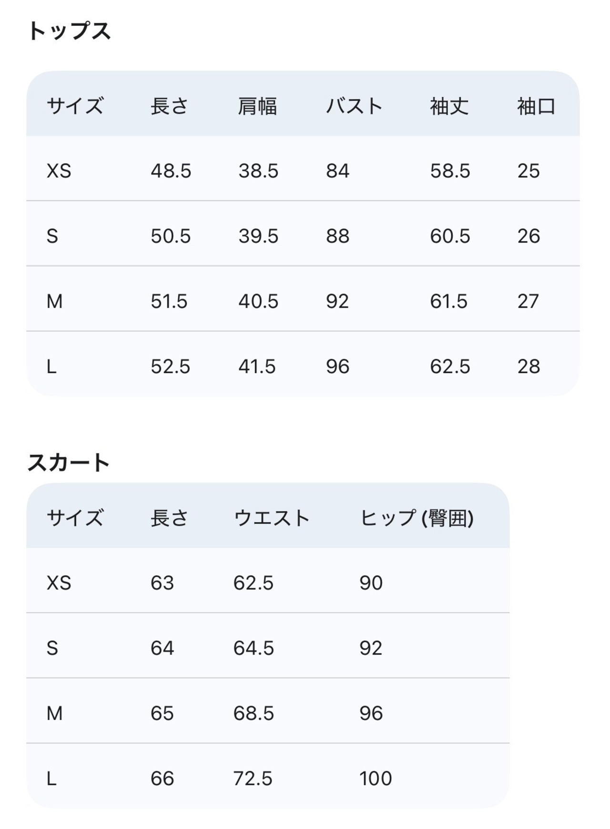The image size is (610, 829).
Task: Select the tops length value 52.5
Action: tap(170, 366)
